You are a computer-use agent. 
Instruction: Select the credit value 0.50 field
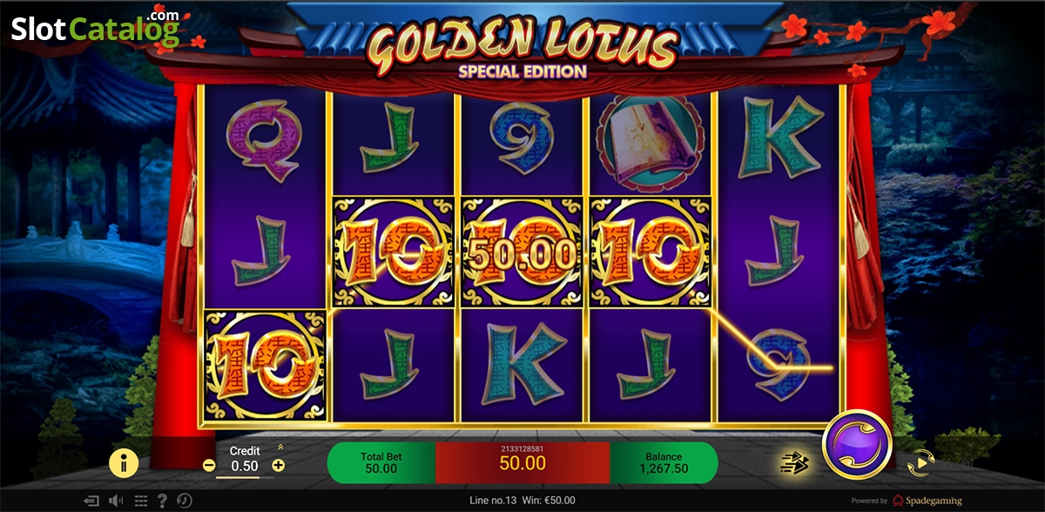click(244, 467)
